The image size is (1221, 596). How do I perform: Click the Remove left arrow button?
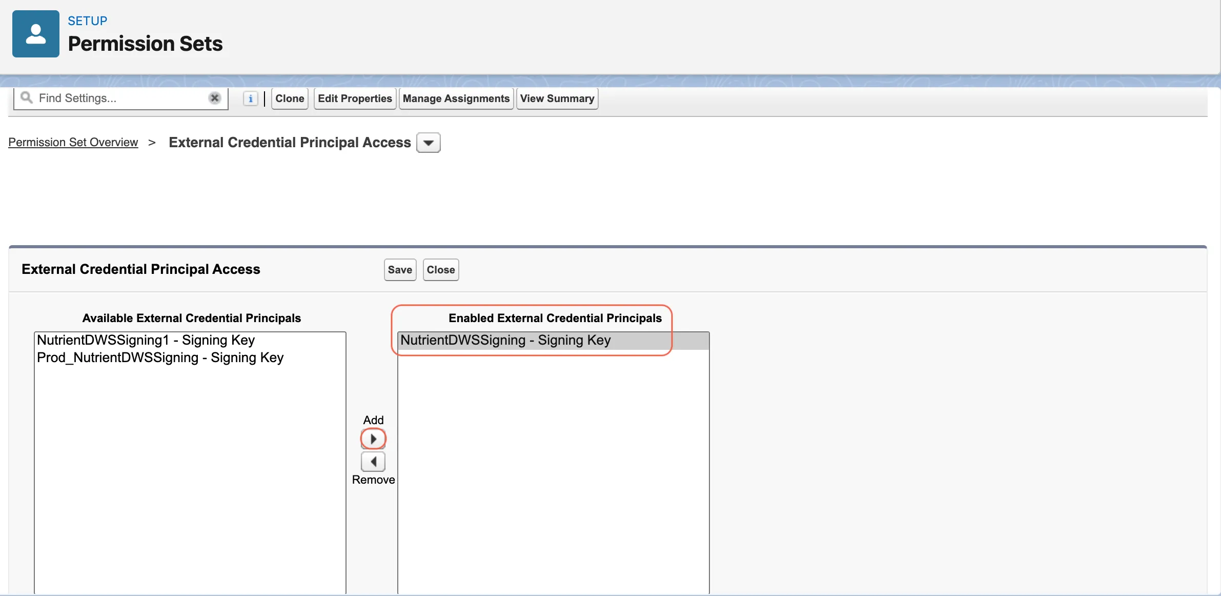pyautogui.click(x=373, y=462)
